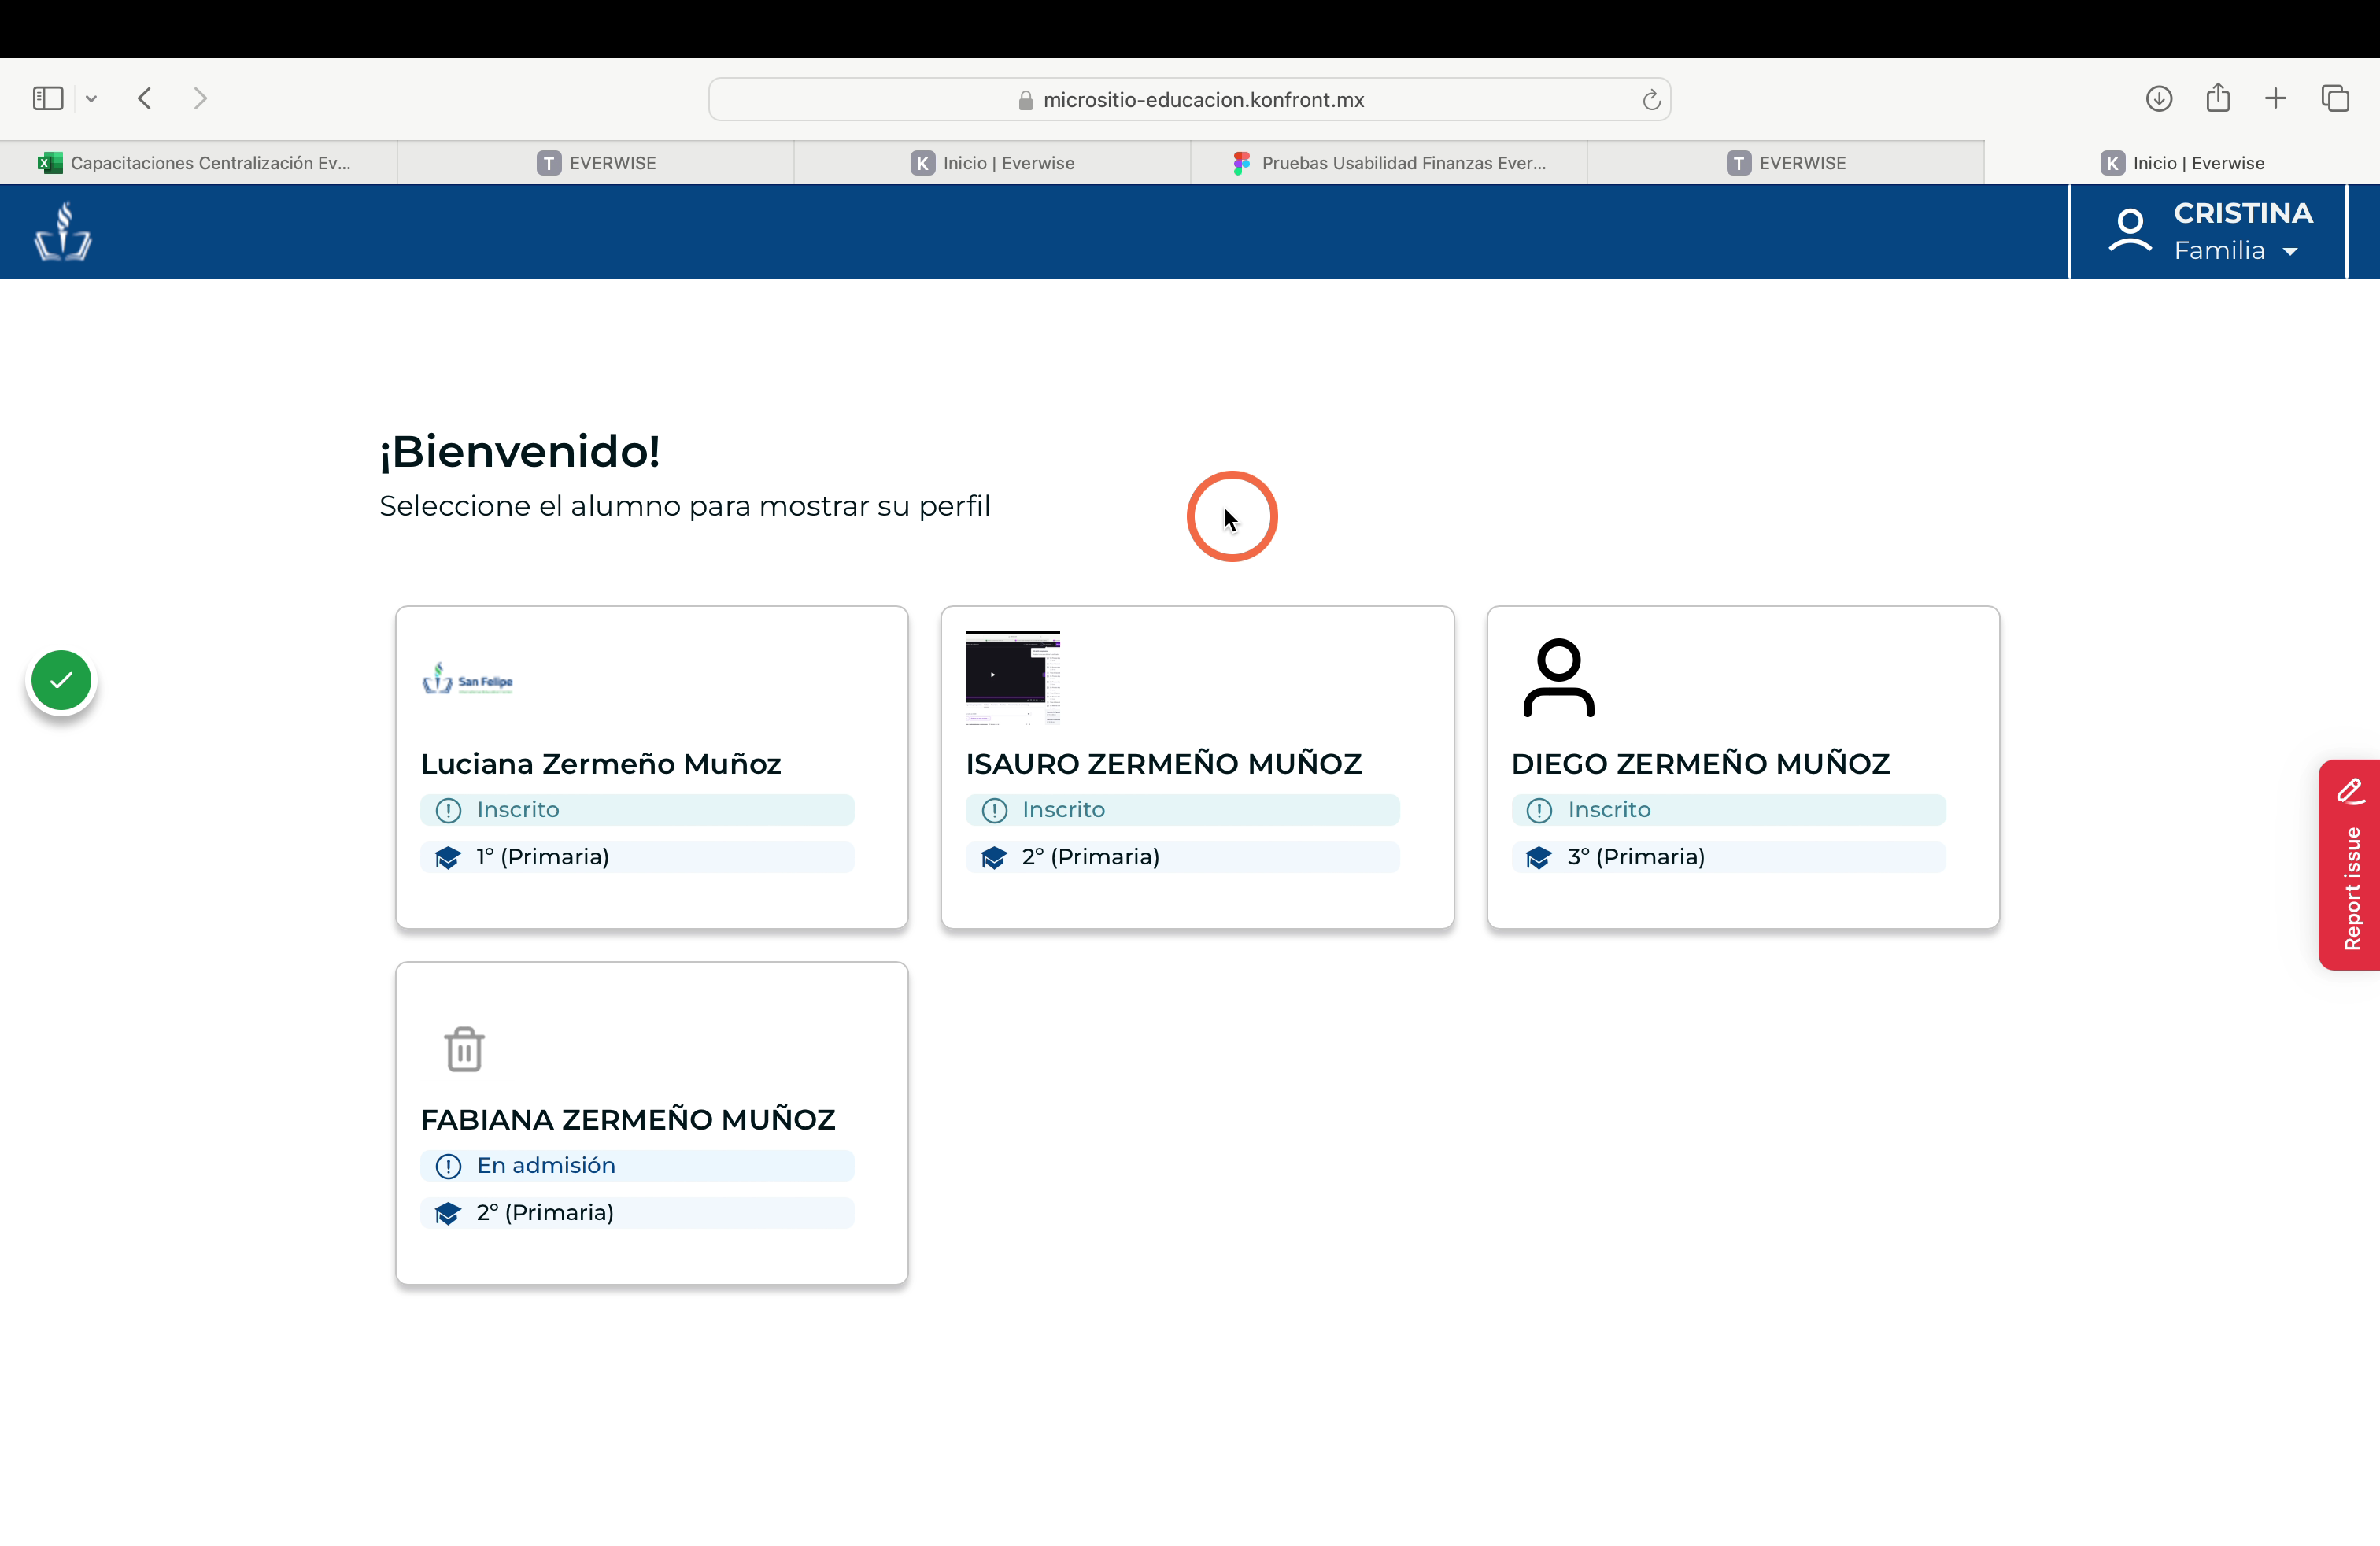Click graduation cap icon for 3° Primaria
This screenshot has height=1546, width=2380.
[x=1539, y=858]
